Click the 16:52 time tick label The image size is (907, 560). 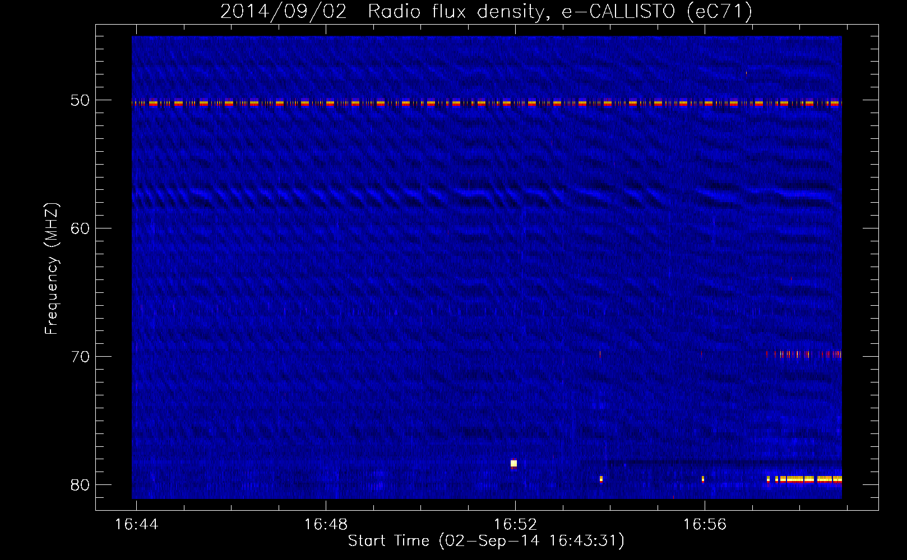[x=515, y=525]
